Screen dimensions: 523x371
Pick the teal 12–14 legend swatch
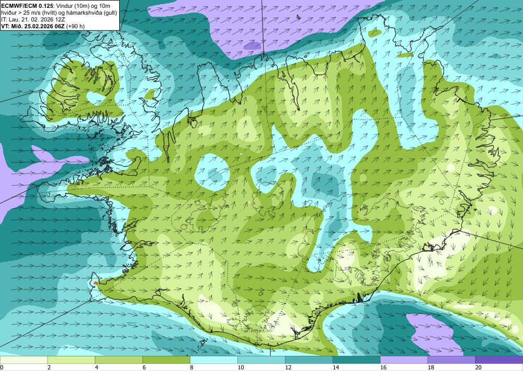309,360
